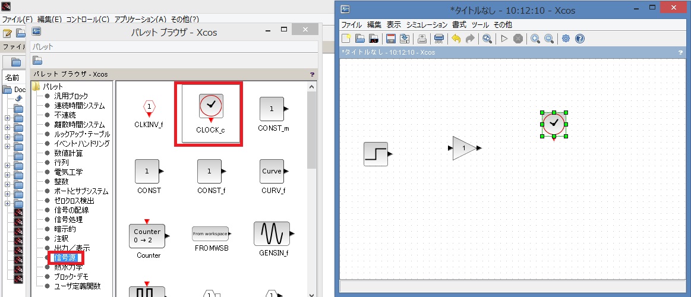Open 編集 menu in the Xcos window

pyautogui.click(x=374, y=25)
